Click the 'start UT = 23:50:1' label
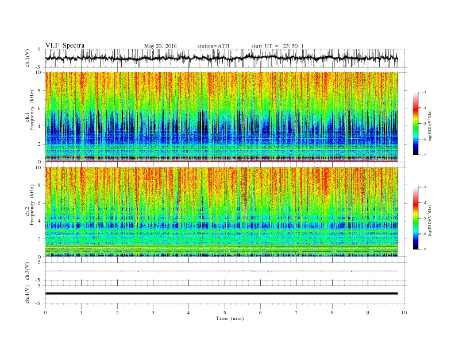 click(x=277, y=46)
